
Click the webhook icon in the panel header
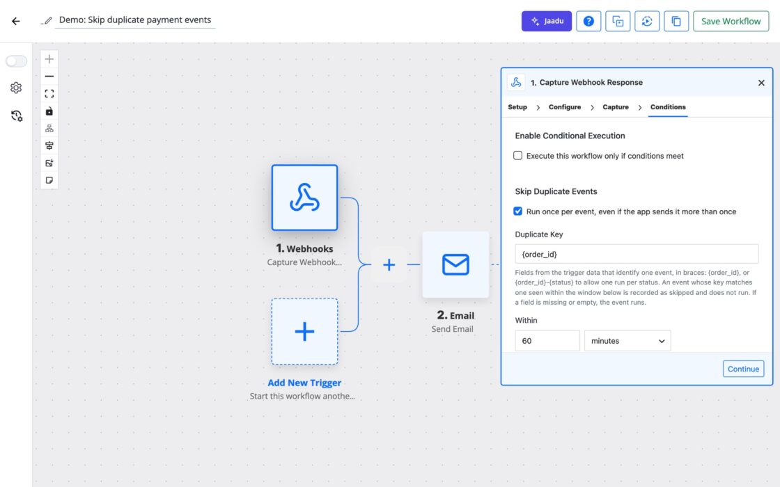(516, 83)
